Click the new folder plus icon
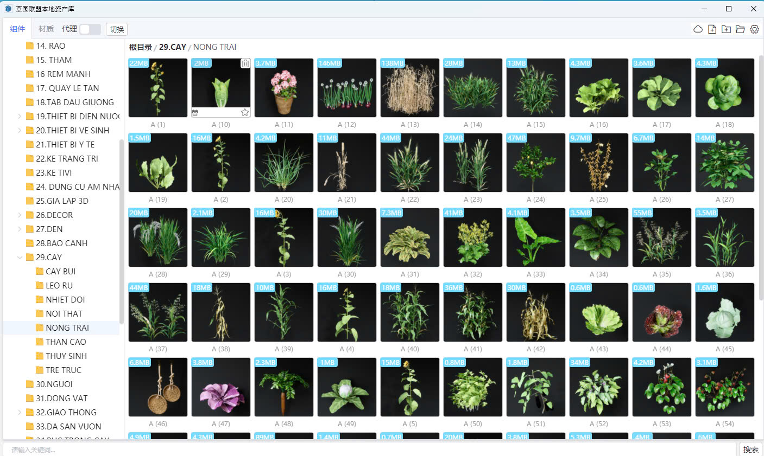 (726, 29)
